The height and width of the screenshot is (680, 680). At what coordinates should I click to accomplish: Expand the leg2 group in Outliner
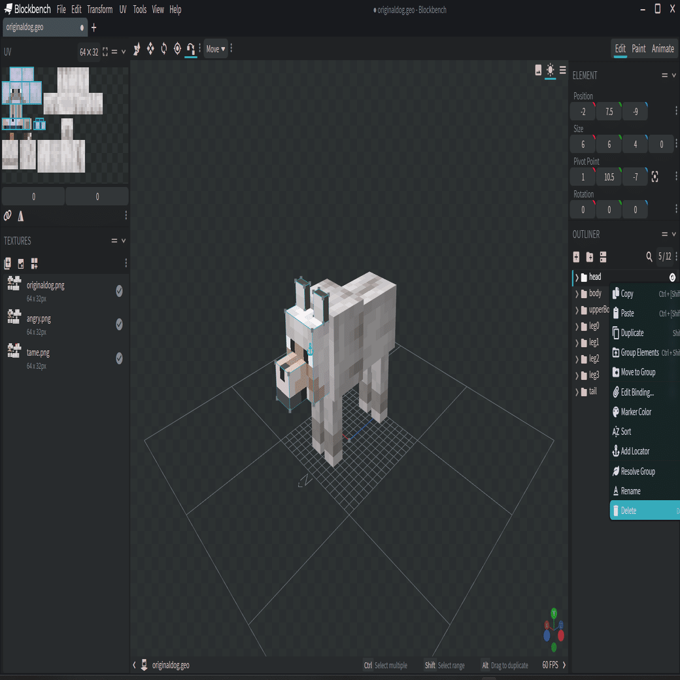577,360
